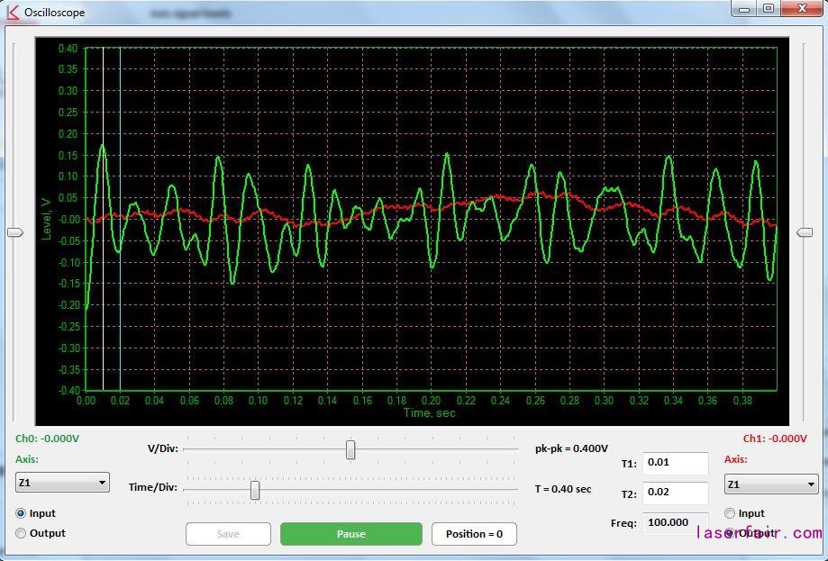The height and width of the screenshot is (561, 828).
Task: Click the left vertical offset slider handle
Action: (x=15, y=232)
